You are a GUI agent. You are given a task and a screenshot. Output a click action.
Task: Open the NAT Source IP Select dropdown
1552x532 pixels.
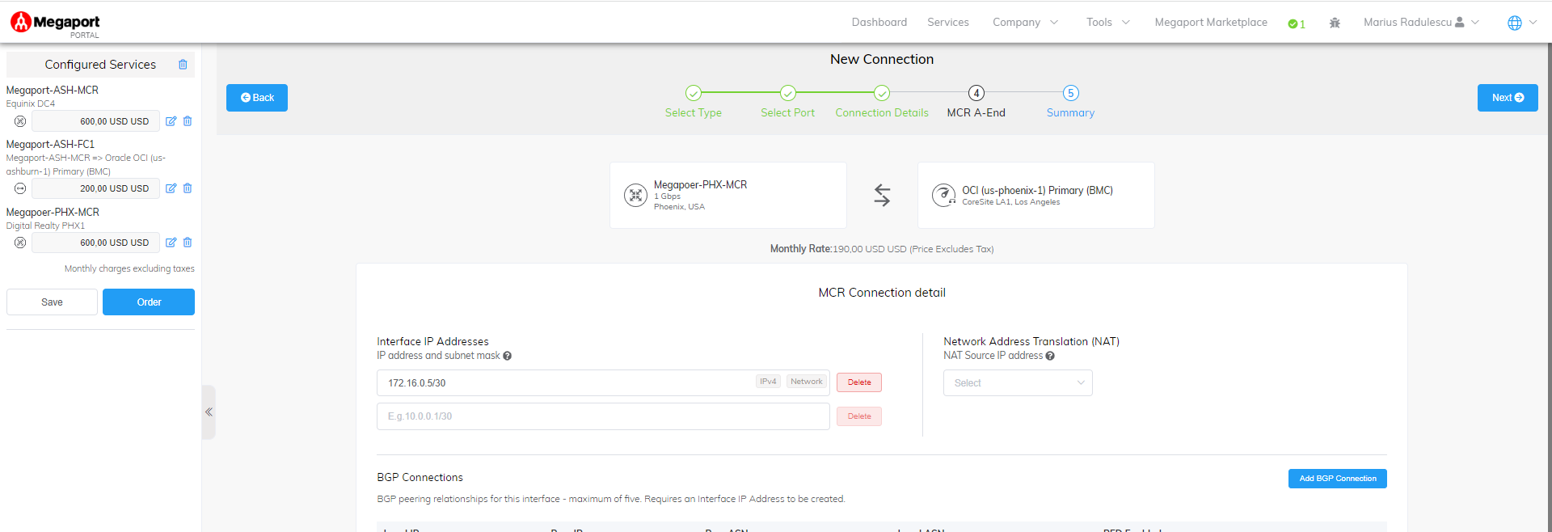[x=1018, y=383]
